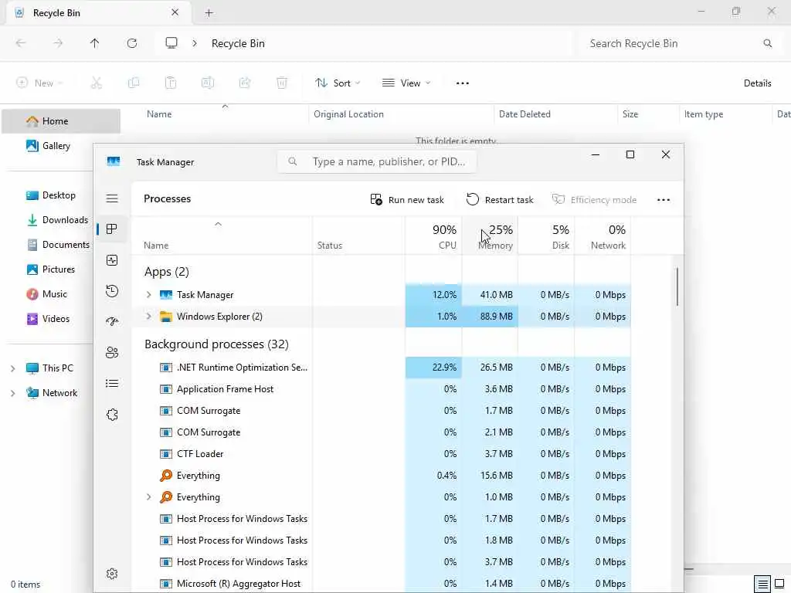Screen dimensions: 791x593
Task: Expand Windows Explorer (2) process group
Action: click(149, 317)
